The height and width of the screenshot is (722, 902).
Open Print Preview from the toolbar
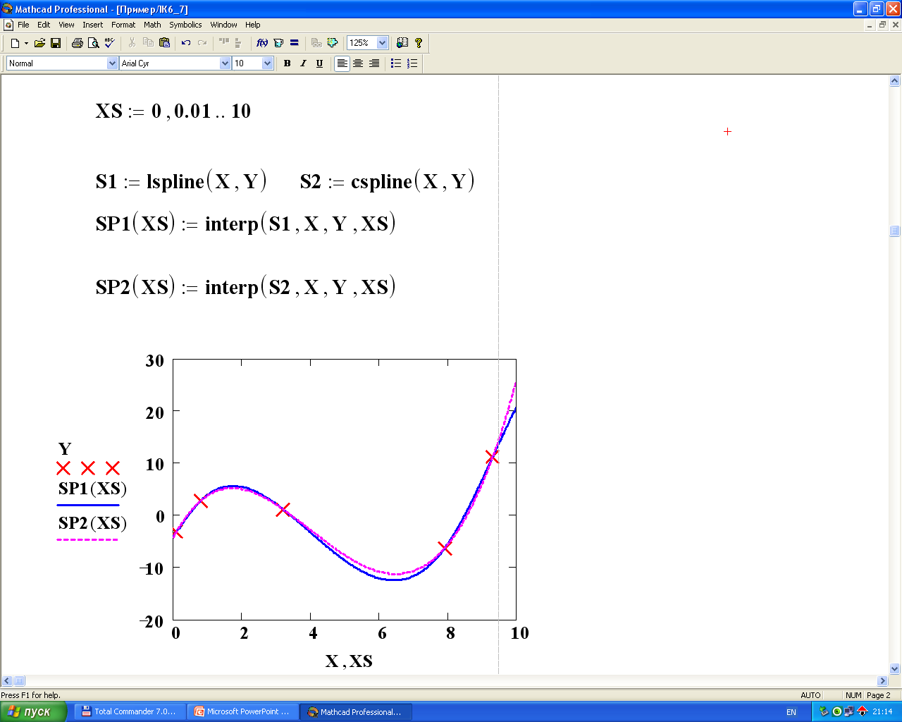tap(93, 43)
